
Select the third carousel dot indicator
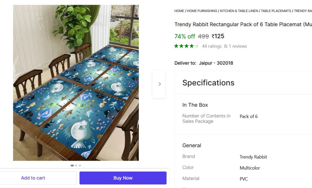click(x=80, y=165)
